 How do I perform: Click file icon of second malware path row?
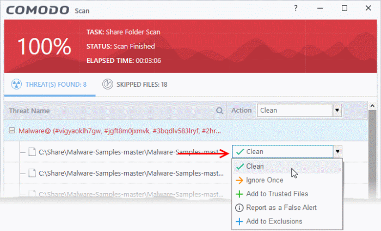32,173
